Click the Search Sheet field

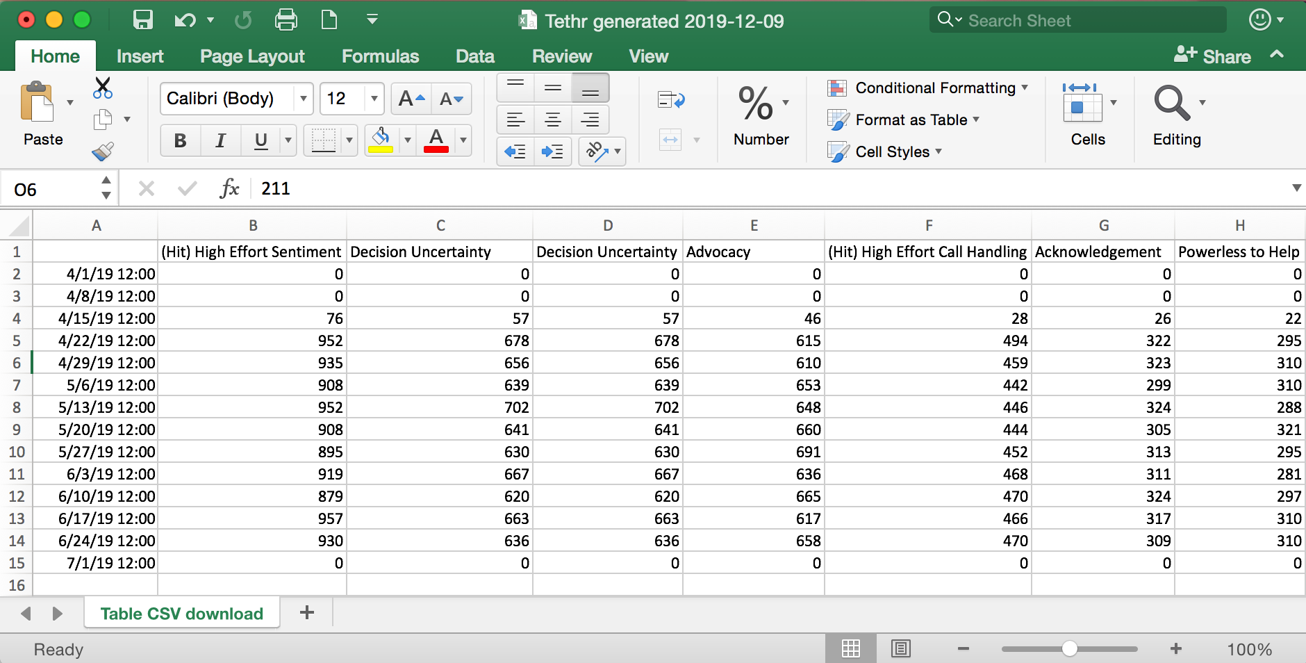pyautogui.click(x=1078, y=20)
